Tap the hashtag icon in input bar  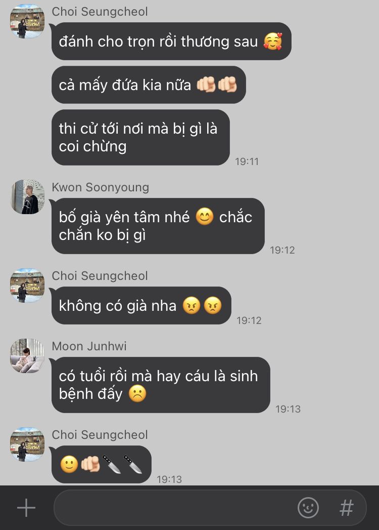point(346,508)
